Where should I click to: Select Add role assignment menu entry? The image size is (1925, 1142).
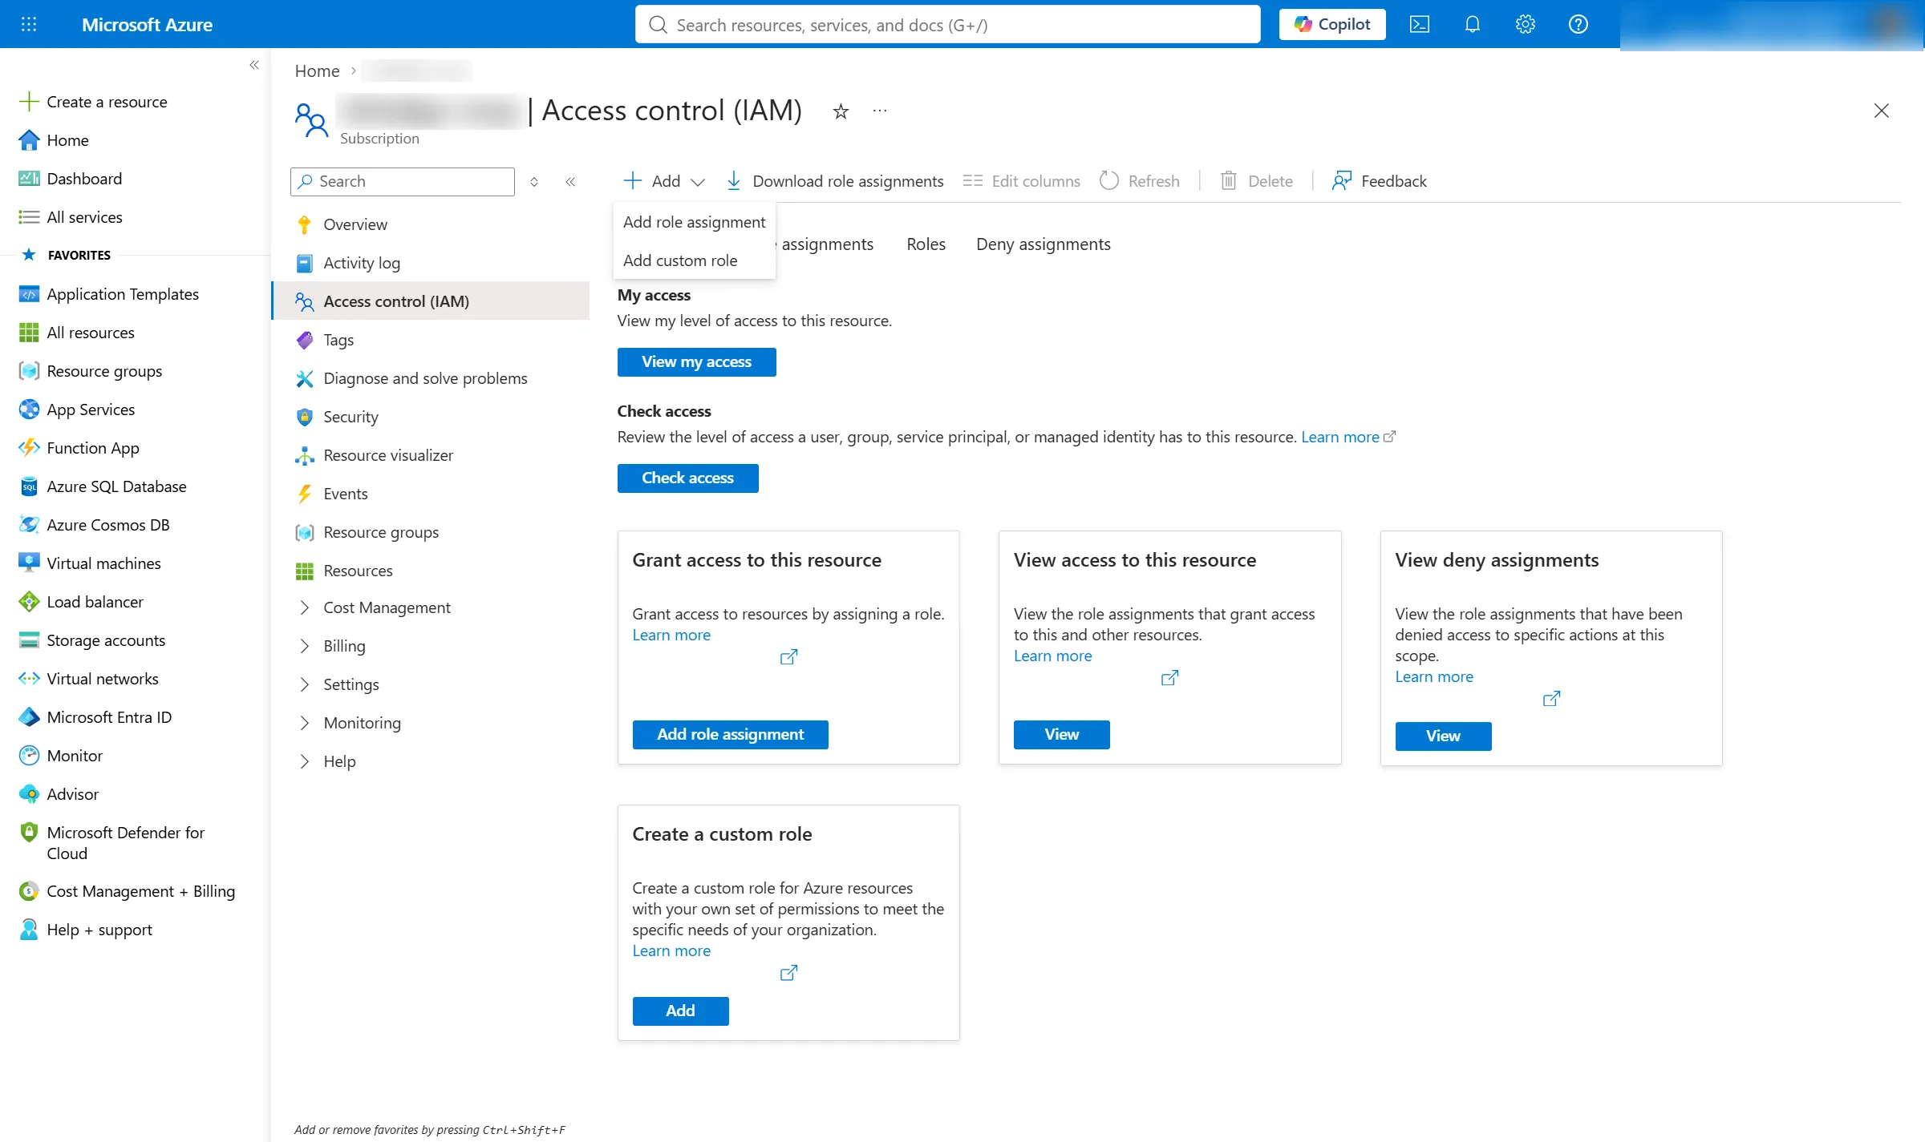click(x=695, y=222)
